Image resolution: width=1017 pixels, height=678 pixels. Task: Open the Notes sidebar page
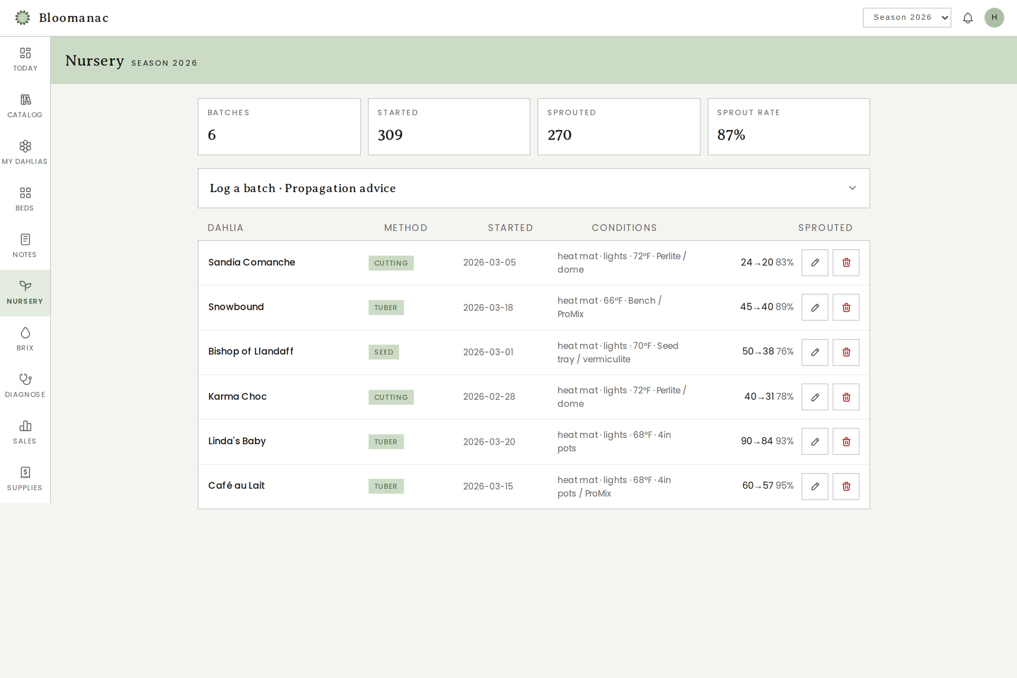(25, 246)
